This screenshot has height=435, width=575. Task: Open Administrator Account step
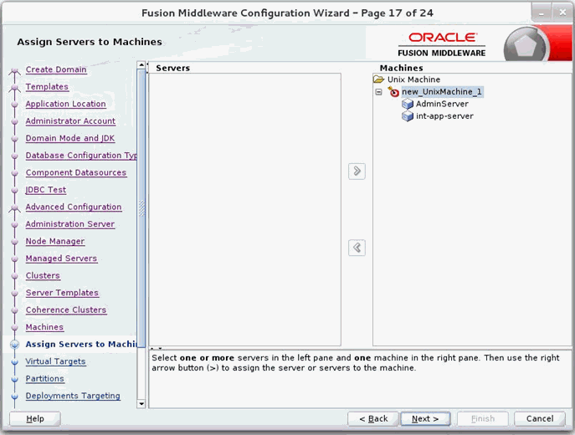[70, 121]
